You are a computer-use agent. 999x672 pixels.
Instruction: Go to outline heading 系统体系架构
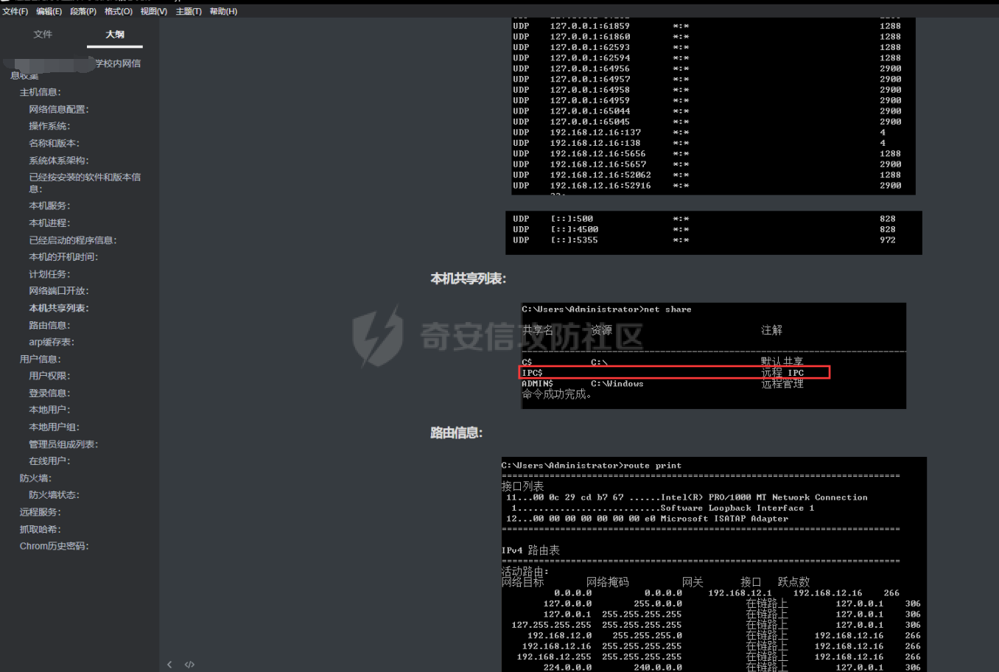[59, 161]
